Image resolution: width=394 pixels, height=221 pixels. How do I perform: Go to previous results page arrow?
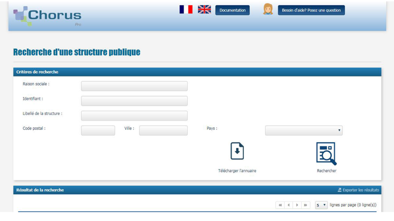(x=289, y=205)
